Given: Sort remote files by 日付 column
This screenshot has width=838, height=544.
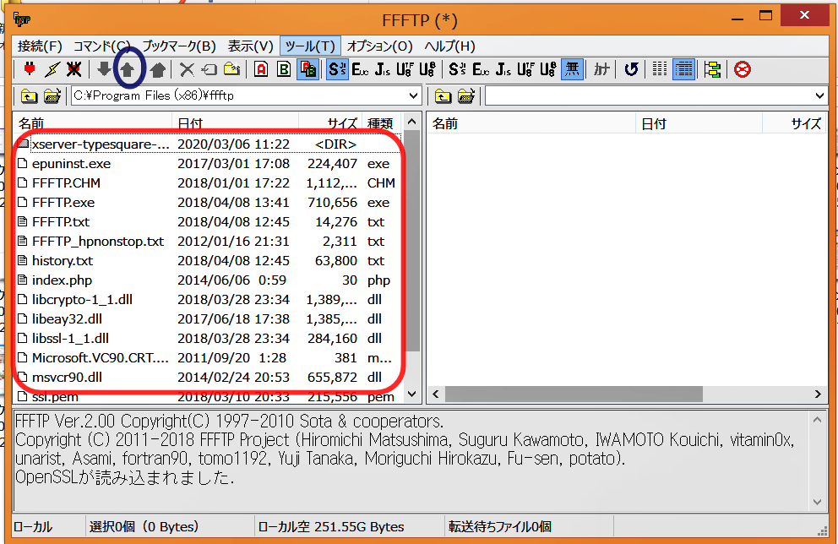Looking at the screenshot, I should coord(699,123).
